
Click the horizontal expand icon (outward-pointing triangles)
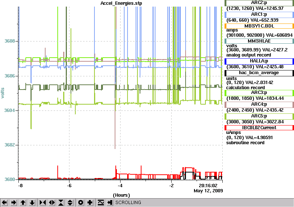pos(52,203)
